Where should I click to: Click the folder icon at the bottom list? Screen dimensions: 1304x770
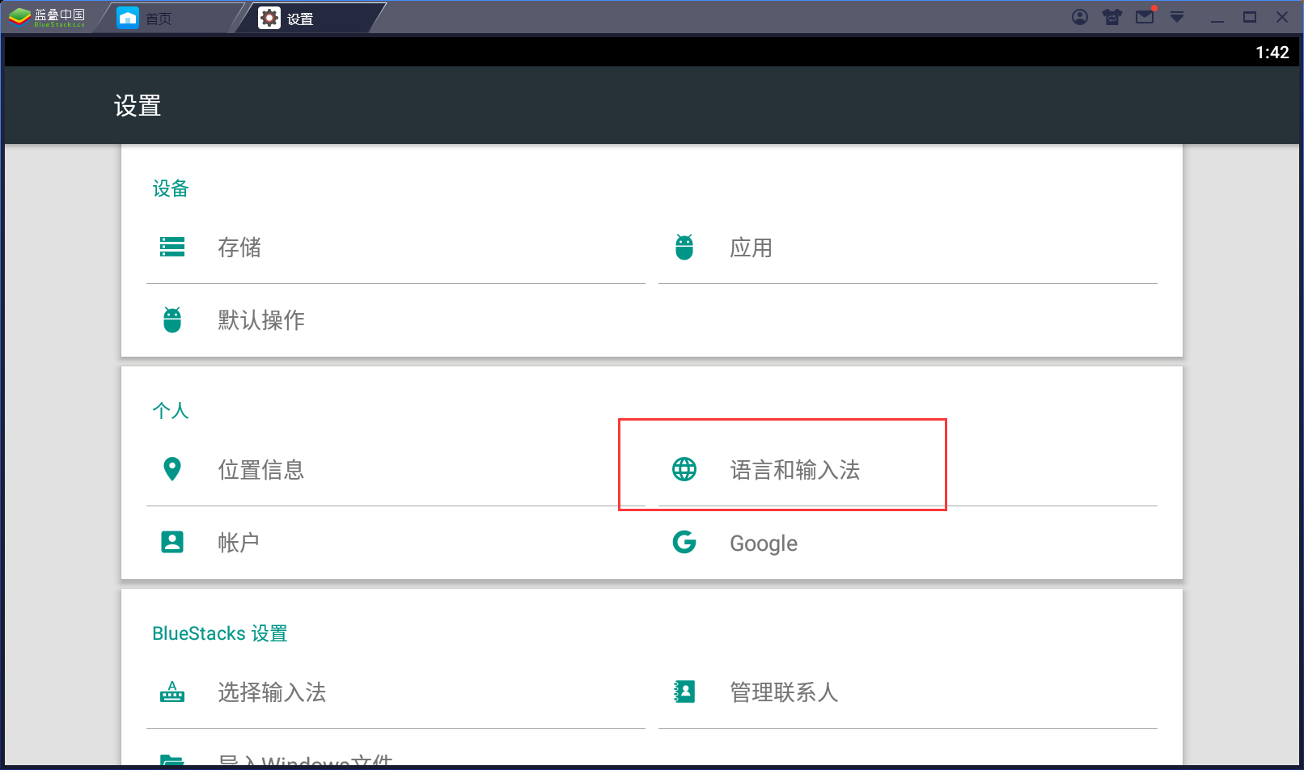click(x=172, y=759)
